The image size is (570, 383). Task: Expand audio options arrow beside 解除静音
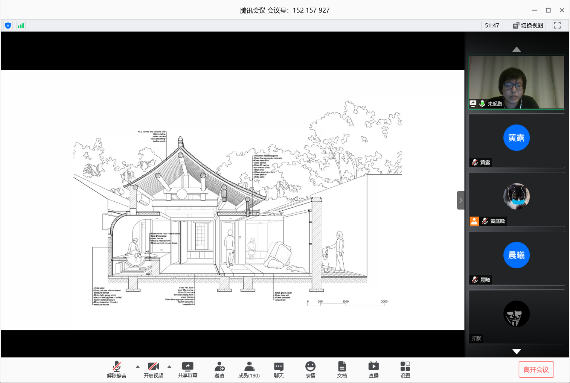pos(138,367)
